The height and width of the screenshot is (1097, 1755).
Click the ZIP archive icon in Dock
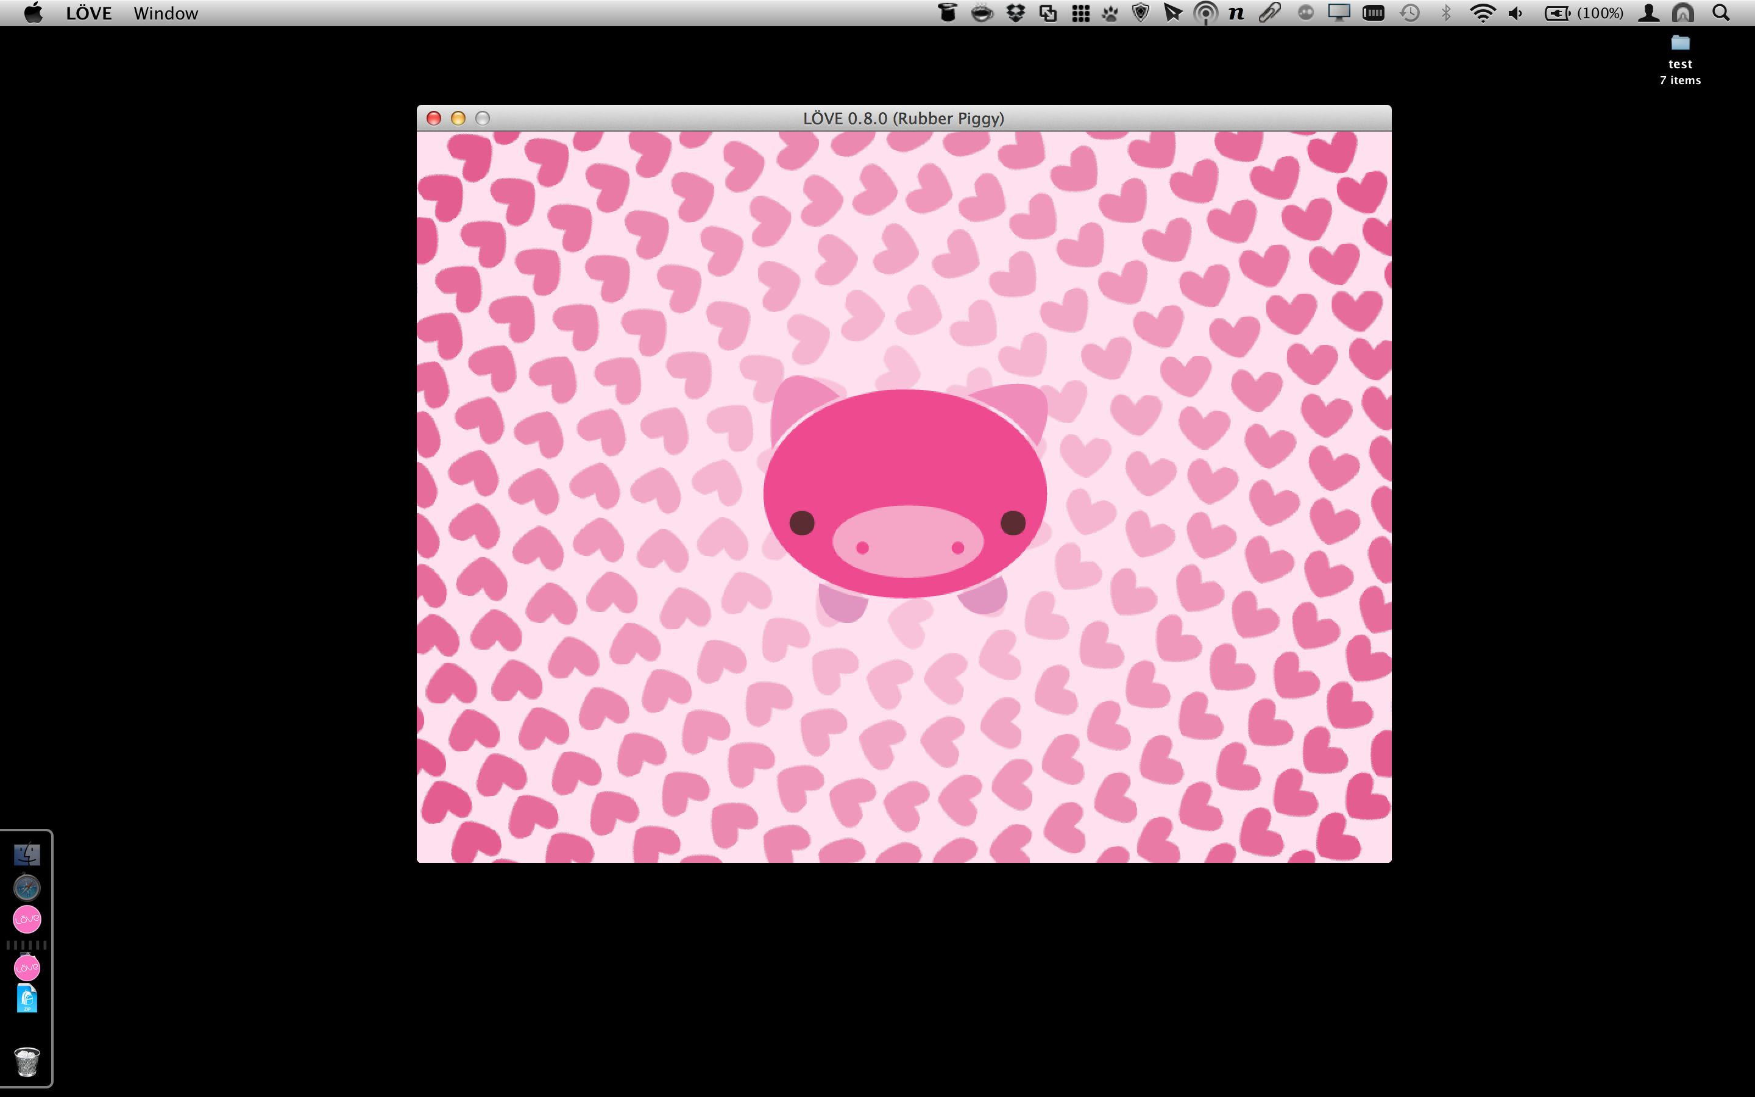27,998
